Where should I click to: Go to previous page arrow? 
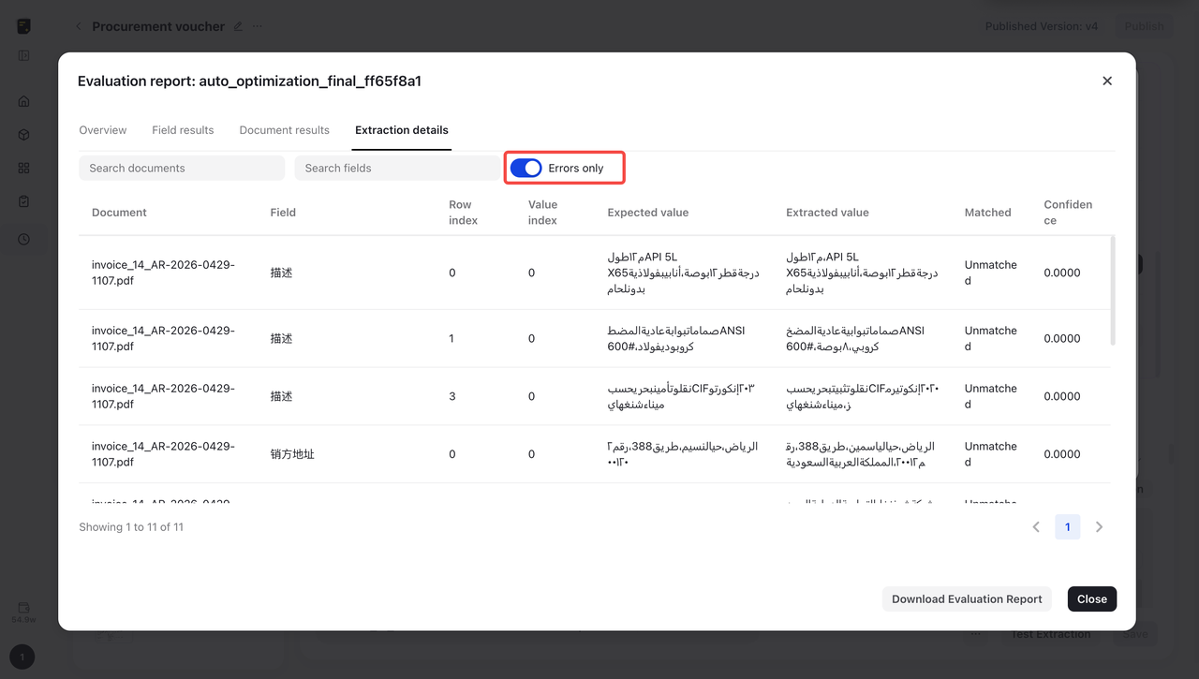point(1036,527)
